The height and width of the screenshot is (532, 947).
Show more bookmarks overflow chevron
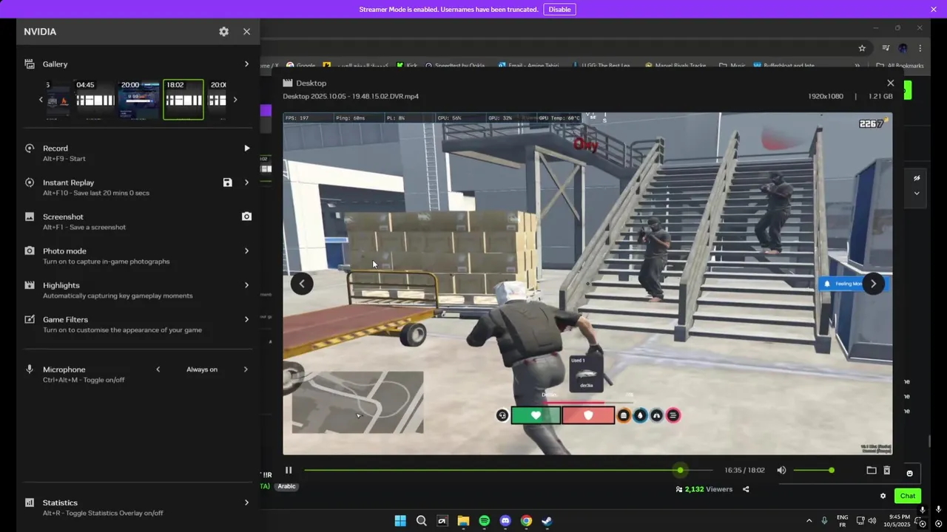tap(857, 66)
